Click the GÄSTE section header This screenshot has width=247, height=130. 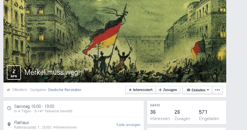tap(155, 105)
